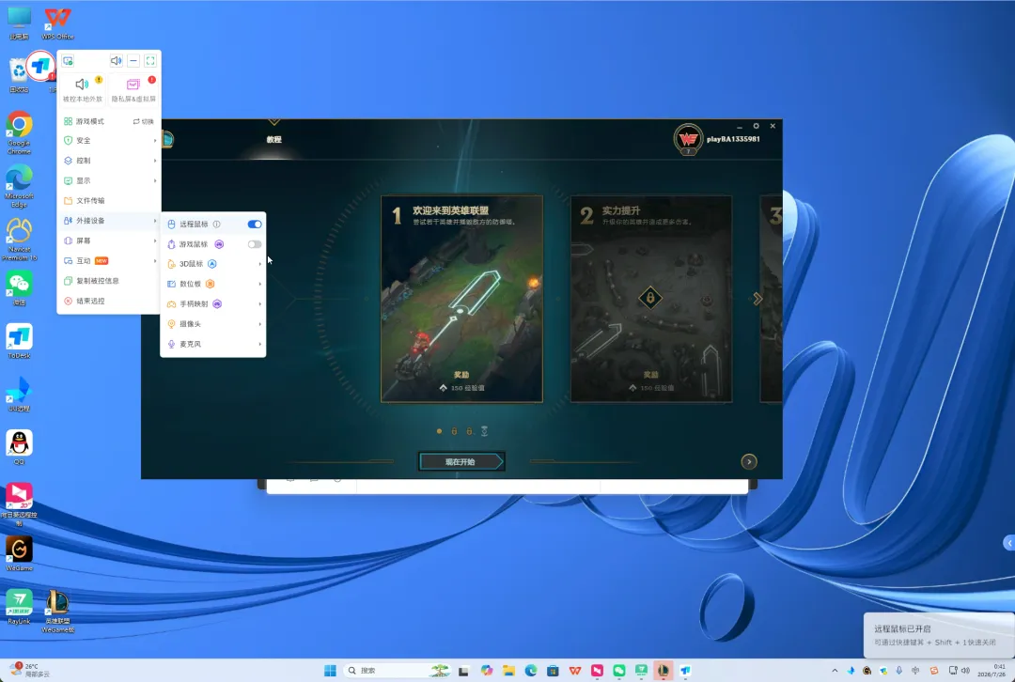This screenshot has width=1015, height=682.
Task: Select the first orange pagination dot
Action: [439, 431]
